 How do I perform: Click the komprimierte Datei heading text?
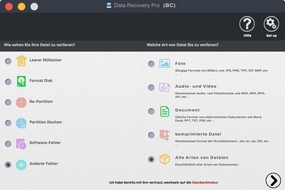pyautogui.click(x=198, y=134)
